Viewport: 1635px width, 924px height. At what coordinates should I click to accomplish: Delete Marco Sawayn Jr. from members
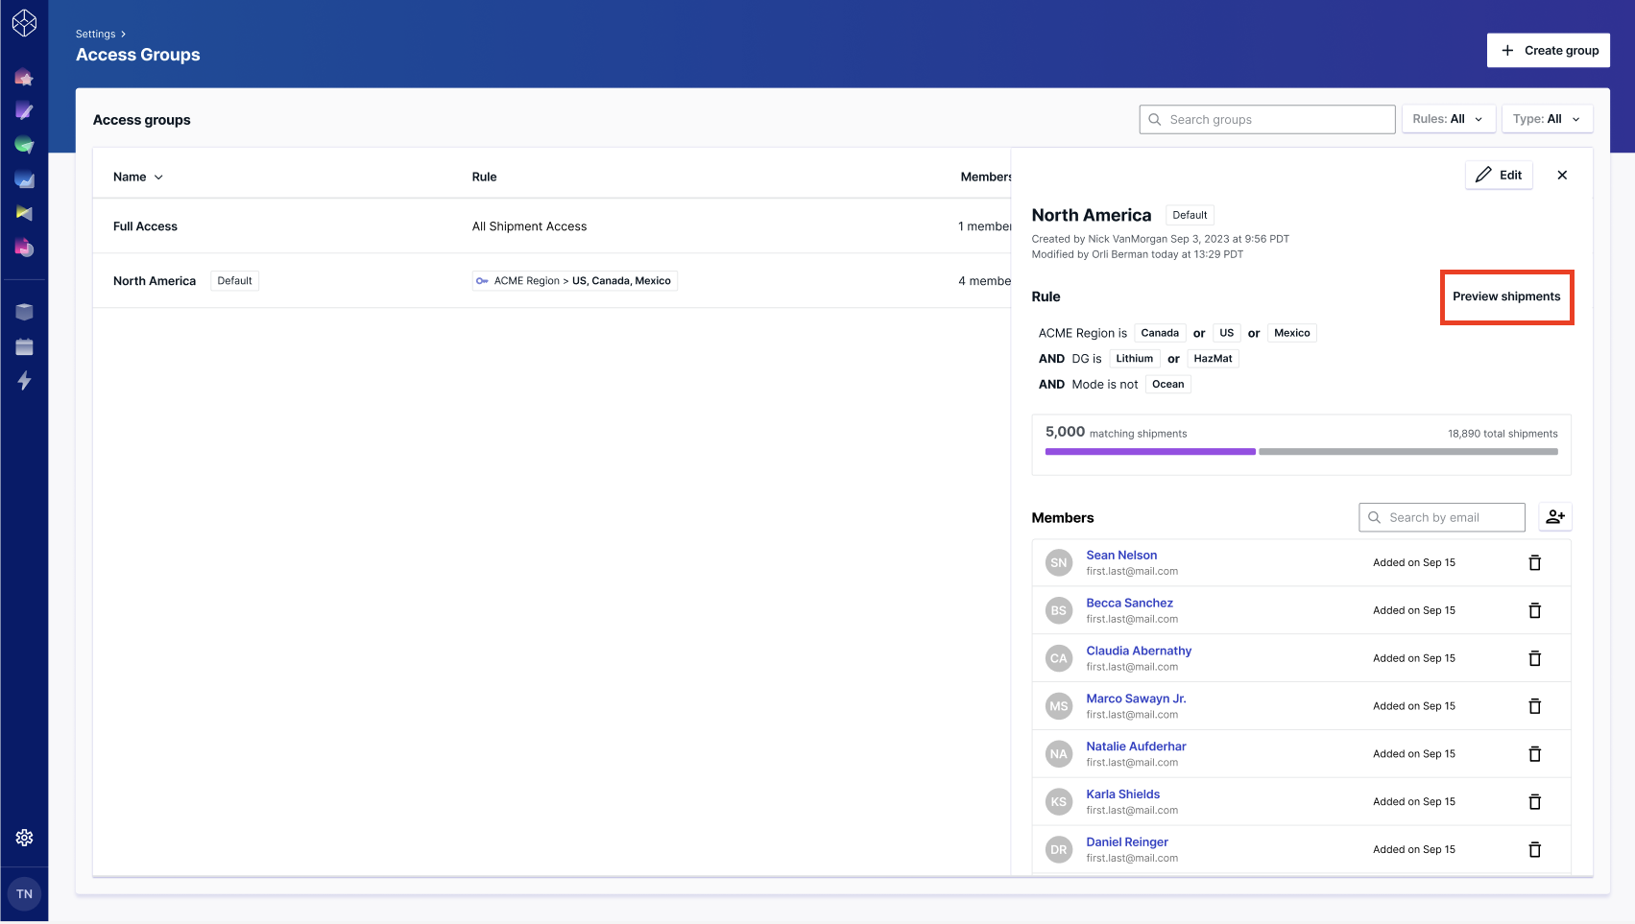(x=1534, y=706)
